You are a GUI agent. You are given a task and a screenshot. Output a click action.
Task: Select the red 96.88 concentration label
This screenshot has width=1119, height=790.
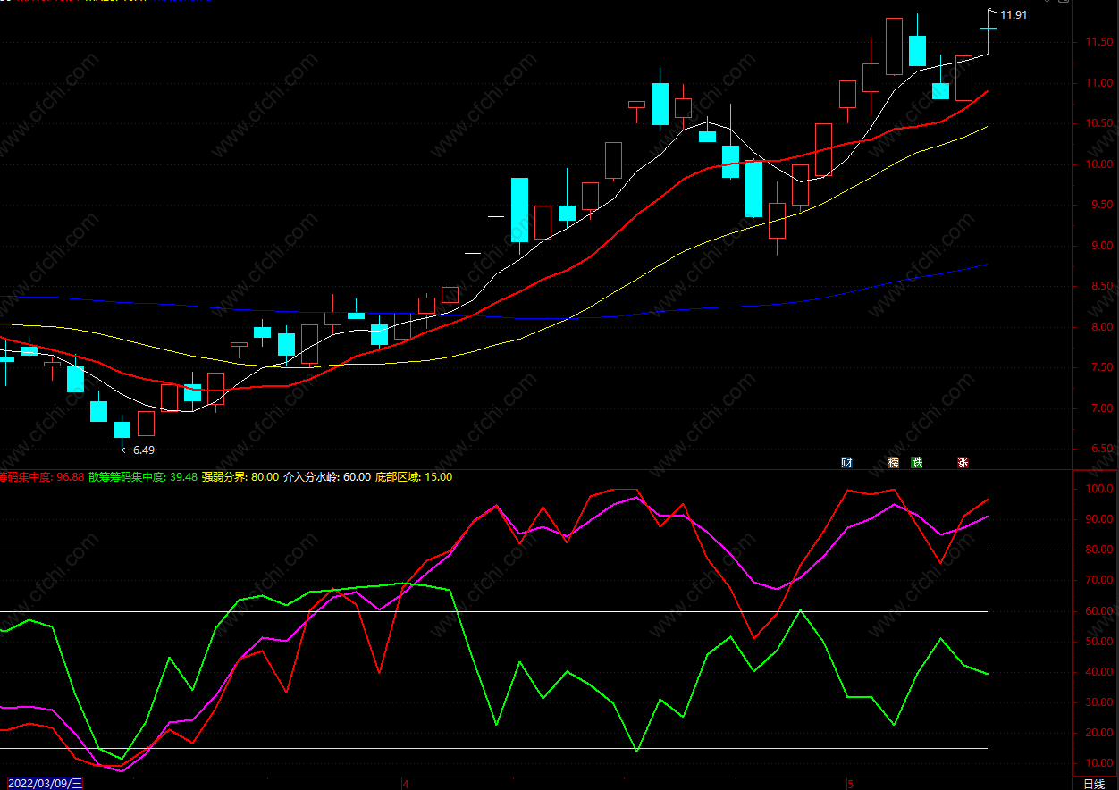click(42, 477)
